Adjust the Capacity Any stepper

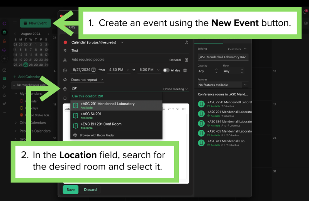coord(216,71)
